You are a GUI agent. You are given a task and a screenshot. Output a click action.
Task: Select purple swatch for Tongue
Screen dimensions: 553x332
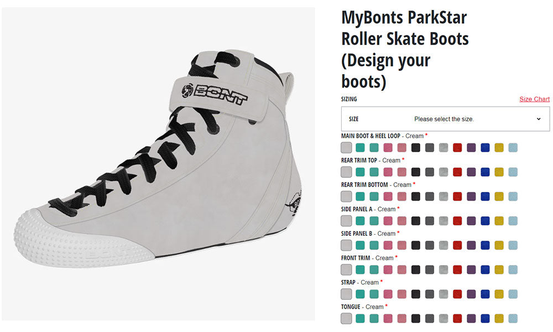click(x=471, y=318)
